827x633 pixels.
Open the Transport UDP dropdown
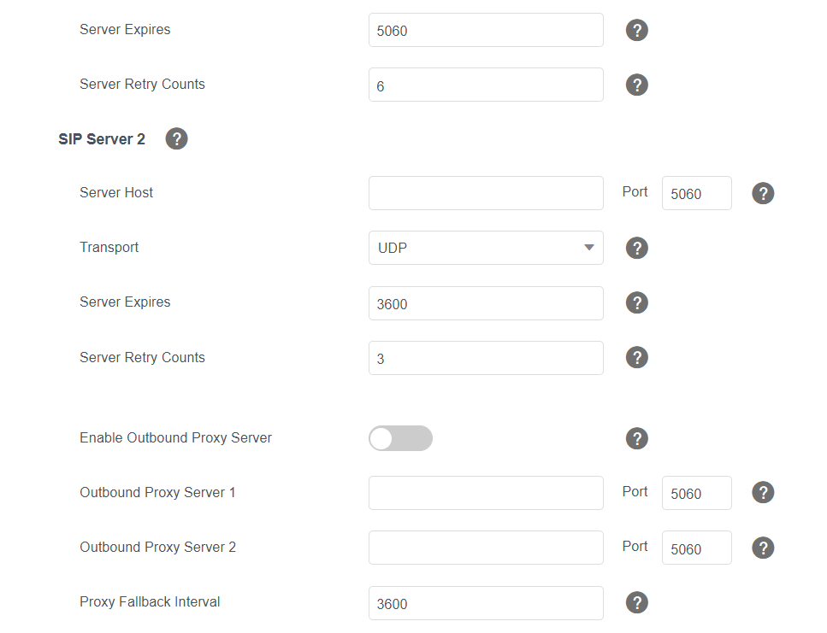click(x=486, y=248)
